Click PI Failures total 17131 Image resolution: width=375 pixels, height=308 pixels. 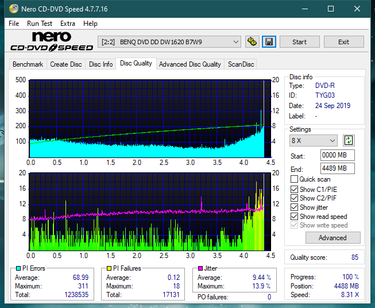[x=171, y=295]
